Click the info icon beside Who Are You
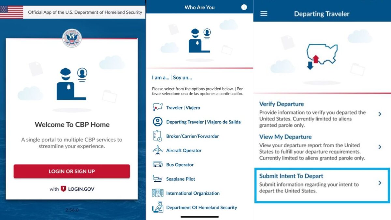The width and height of the screenshot is (391, 220). point(244,7)
